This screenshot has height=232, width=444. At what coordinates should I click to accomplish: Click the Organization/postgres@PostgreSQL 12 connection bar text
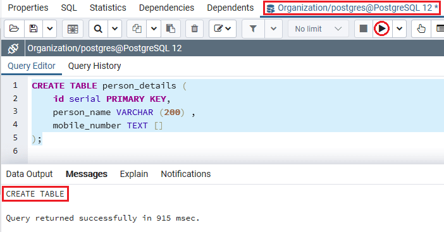tap(104, 49)
